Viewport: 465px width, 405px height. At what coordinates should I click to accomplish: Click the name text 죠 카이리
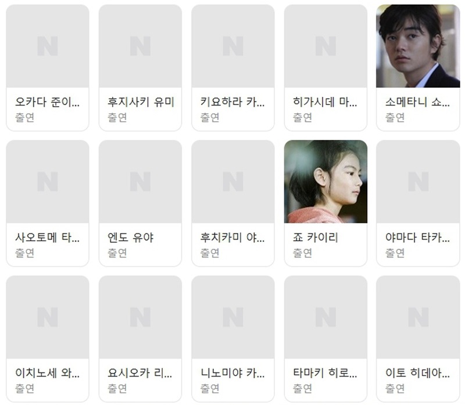pyautogui.click(x=315, y=237)
